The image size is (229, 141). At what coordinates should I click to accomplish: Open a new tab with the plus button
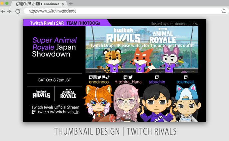tap(71, 4)
